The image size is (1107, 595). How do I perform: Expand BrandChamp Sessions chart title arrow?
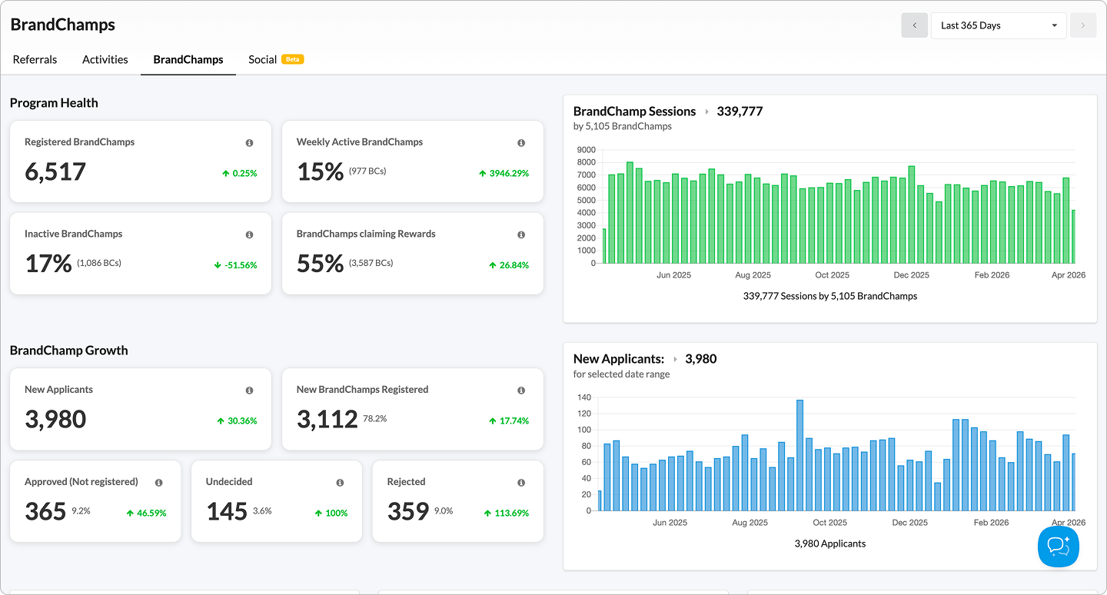click(706, 112)
